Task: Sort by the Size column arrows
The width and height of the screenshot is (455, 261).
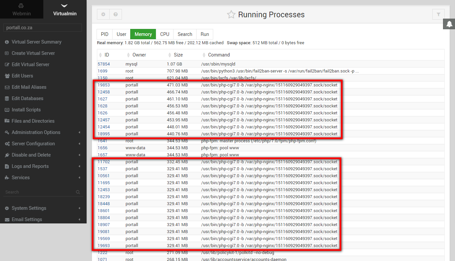Action: 170,55
